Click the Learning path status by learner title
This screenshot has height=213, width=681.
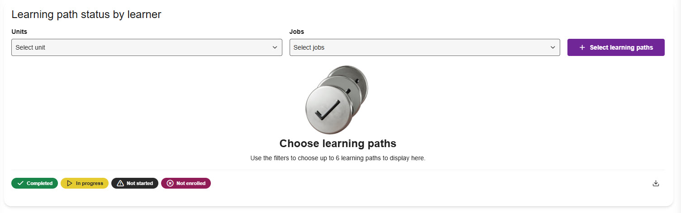click(x=86, y=14)
